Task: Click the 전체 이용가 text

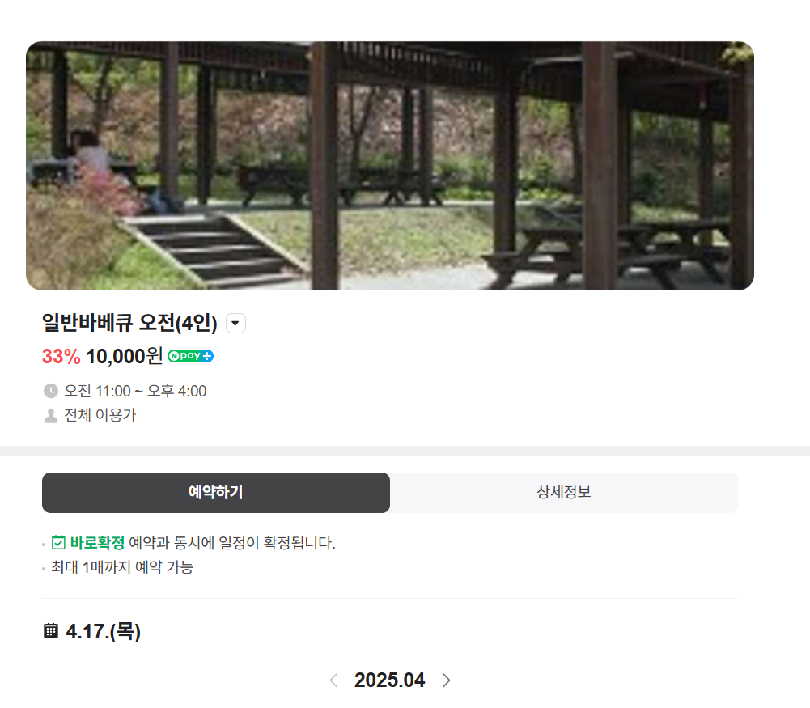Action: [100, 415]
